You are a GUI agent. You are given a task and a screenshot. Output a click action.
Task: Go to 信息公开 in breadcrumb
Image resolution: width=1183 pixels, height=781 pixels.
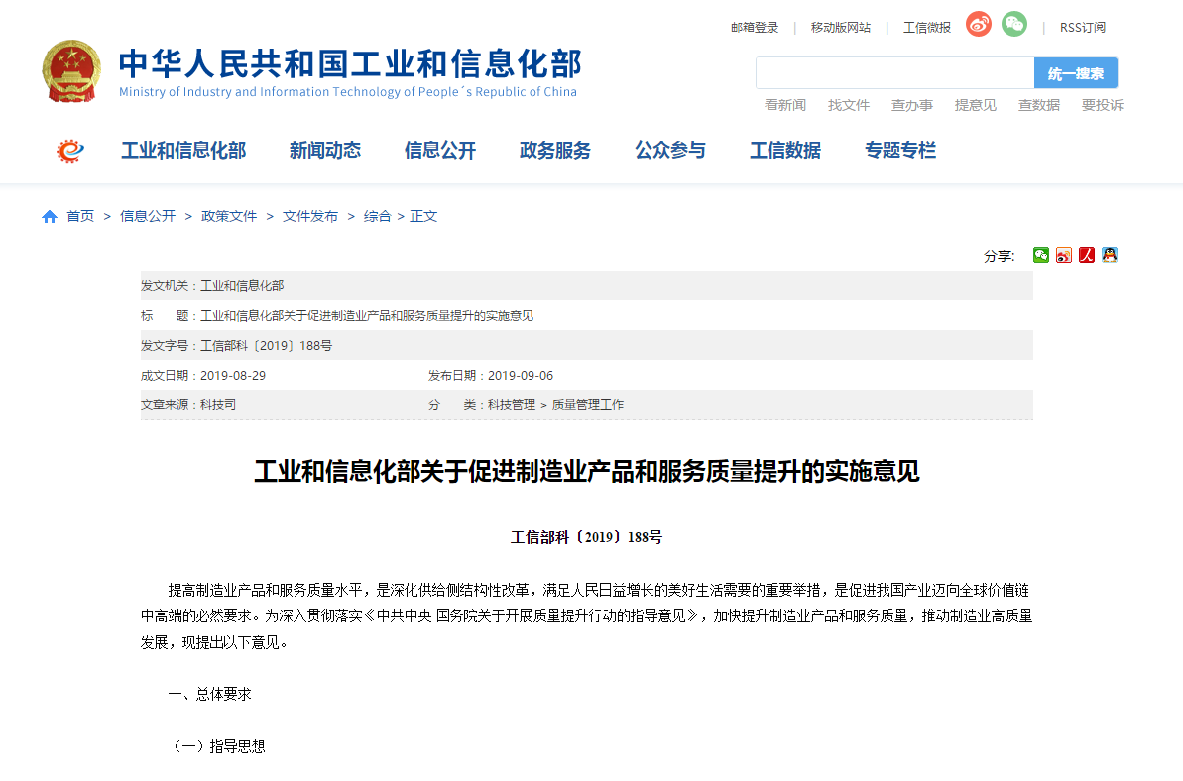[148, 217]
